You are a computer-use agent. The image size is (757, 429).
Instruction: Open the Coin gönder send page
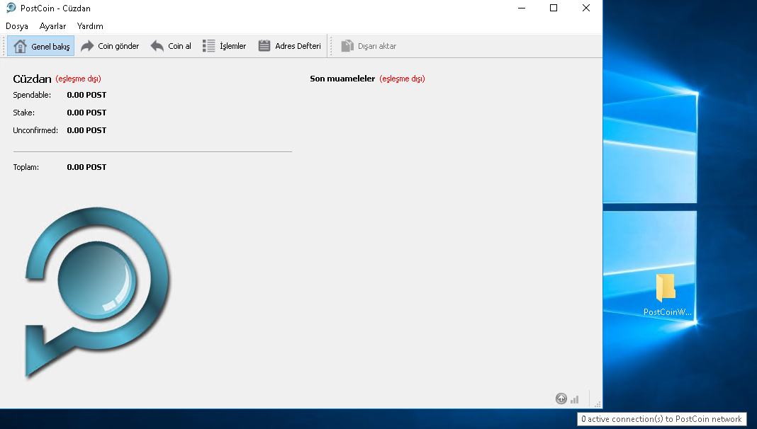click(110, 46)
